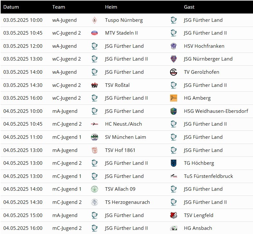
Task: Click the MTV Stadeln II logo icon
Action: [95, 33]
